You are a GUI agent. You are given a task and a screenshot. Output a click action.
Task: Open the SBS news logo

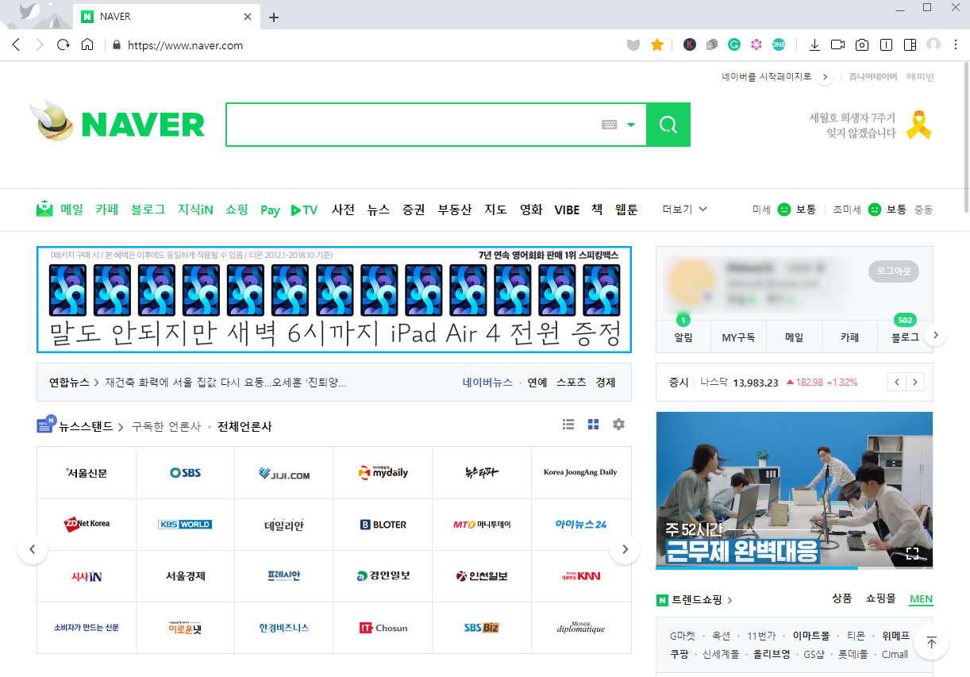(x=186, y=472)
